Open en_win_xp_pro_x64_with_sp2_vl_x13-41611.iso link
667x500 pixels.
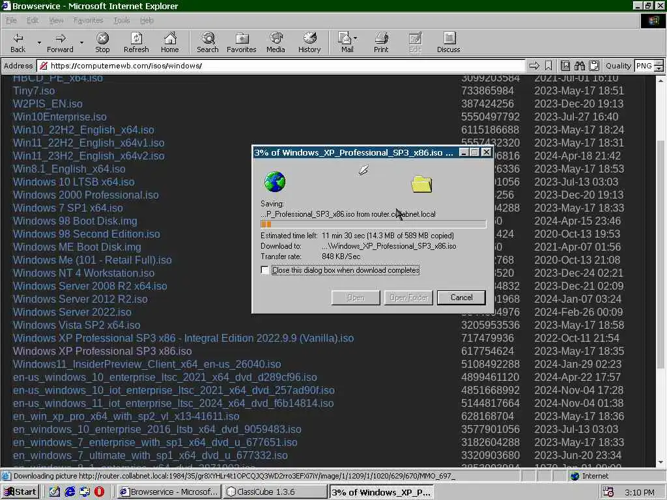point(126,416)
